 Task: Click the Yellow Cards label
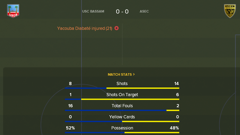point(122,117)
